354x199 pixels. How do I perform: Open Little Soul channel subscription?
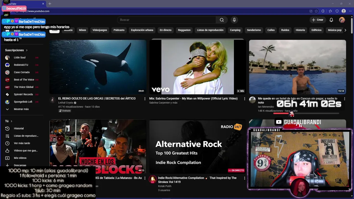[x=20, y=57]
